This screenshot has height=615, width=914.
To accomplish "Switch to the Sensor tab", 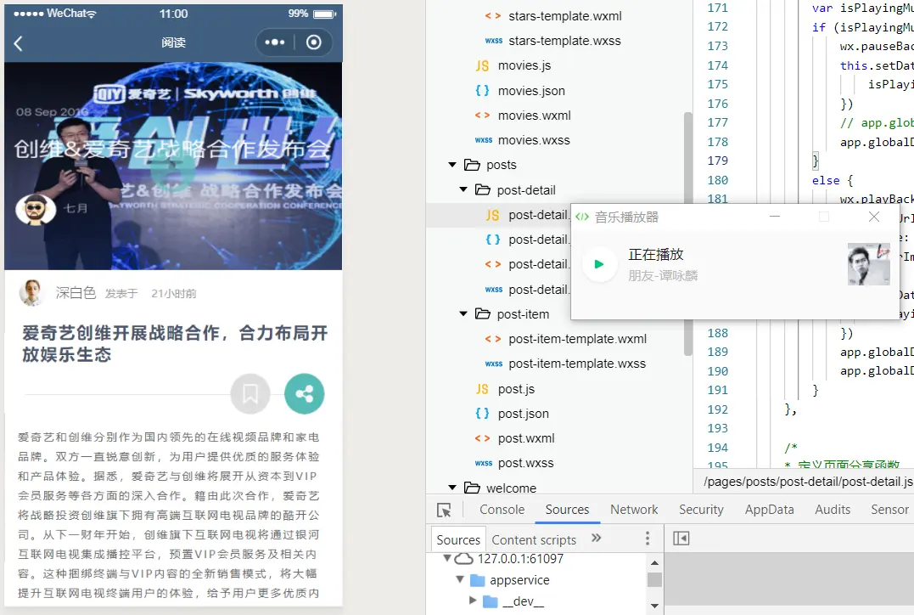I will 889,510.
